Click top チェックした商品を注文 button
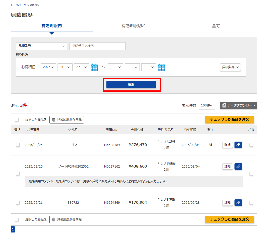Screen dimensions: 263x233 tap(229, 120)
